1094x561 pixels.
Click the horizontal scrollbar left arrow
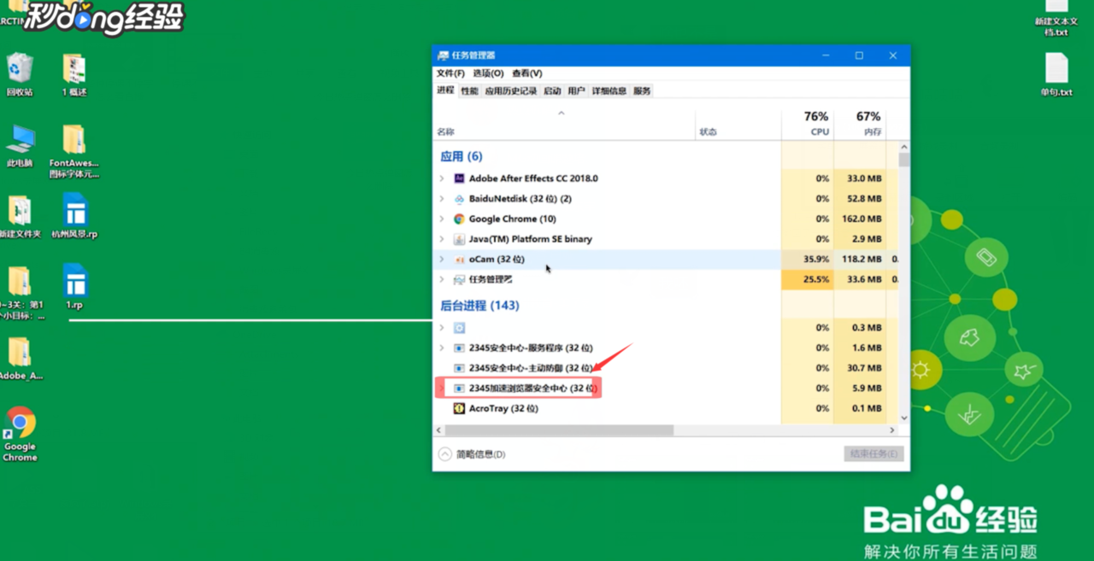(439, 430)
